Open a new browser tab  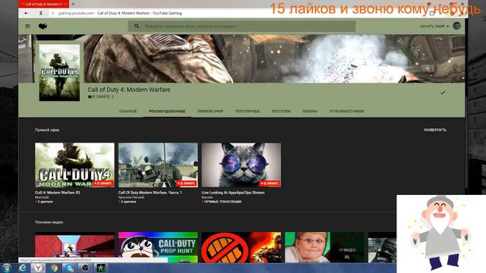[73, 4]
